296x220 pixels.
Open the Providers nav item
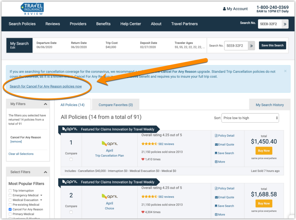click(x=78, y=24)
